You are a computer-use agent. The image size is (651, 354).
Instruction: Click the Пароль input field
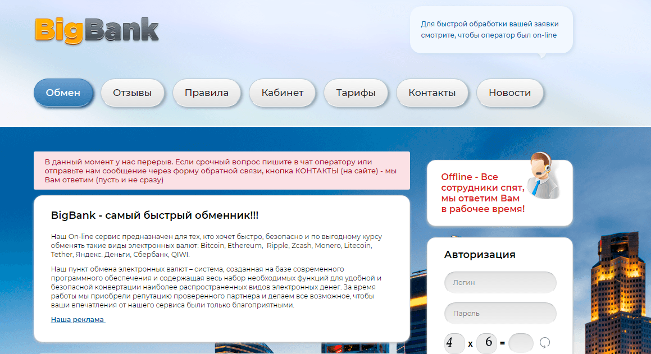(500, 313)
